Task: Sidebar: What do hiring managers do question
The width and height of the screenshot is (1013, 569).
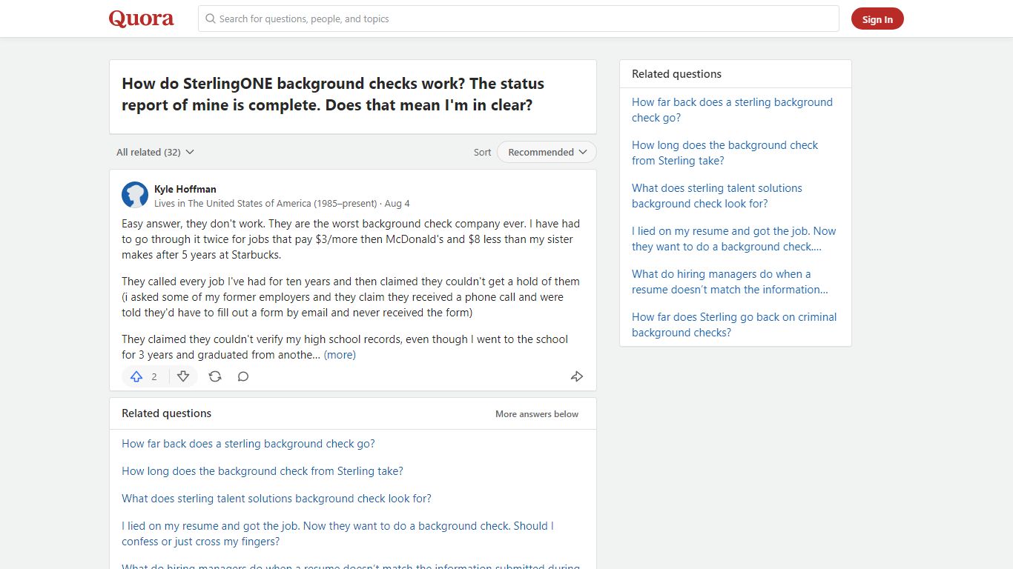Action: click(730, 282)
